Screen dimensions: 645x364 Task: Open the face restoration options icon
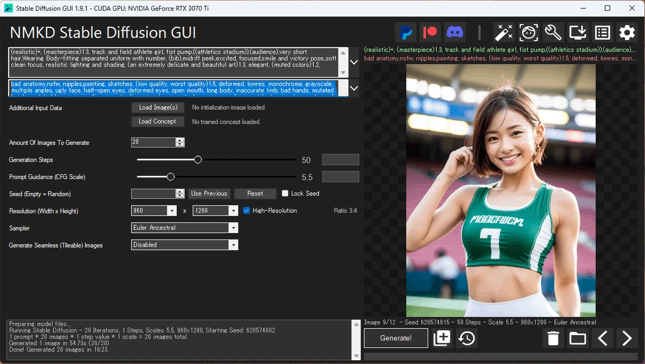528,33
